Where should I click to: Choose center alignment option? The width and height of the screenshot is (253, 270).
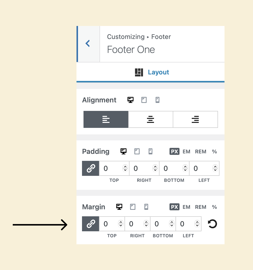[151, 119]
